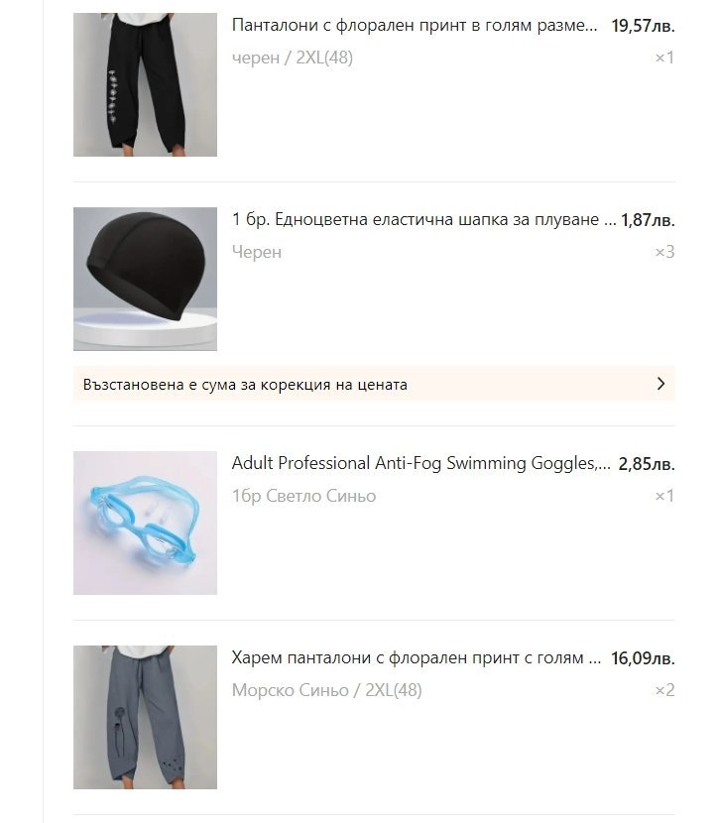The width and height of the screenshot is (719, 823).
Task: Open 'Възстановена е сума за корекция на цената' banner
Action: click(x=374, y=384)
